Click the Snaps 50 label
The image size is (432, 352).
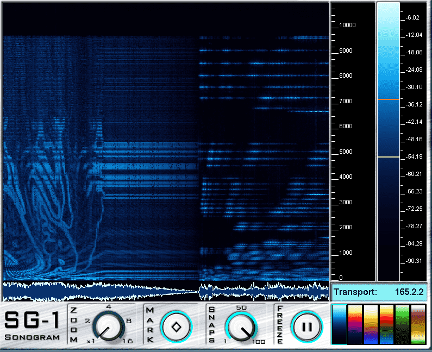241,307
